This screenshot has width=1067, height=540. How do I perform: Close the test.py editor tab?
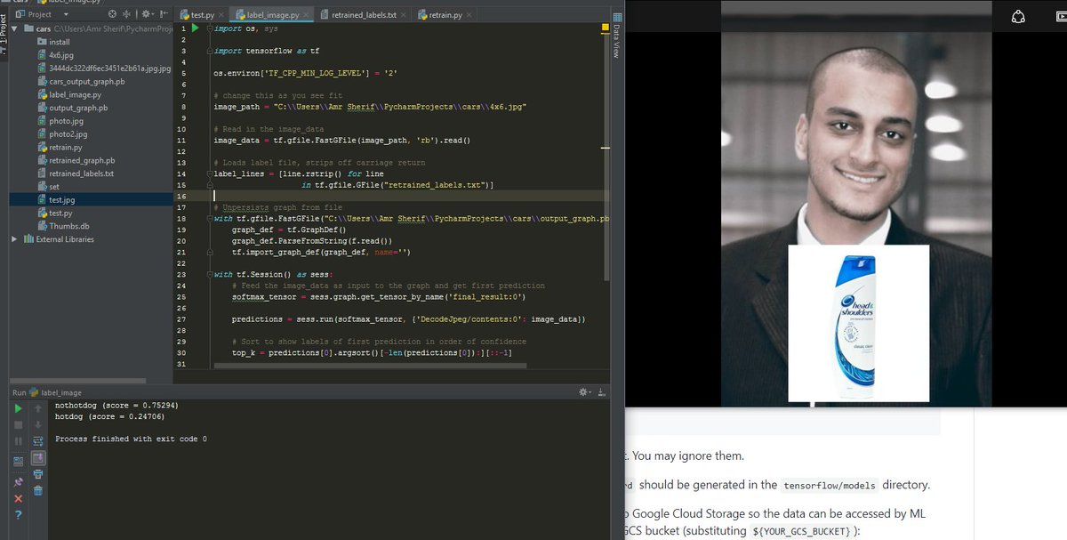tap(221, 15)
